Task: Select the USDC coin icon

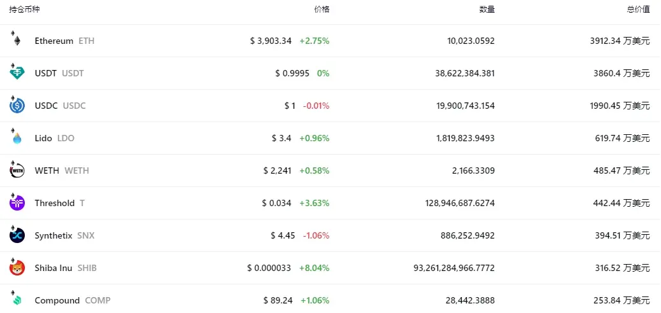Action: click(x=17, y=106)
